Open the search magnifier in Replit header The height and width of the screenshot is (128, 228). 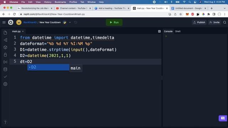click(x=225, y=22)
